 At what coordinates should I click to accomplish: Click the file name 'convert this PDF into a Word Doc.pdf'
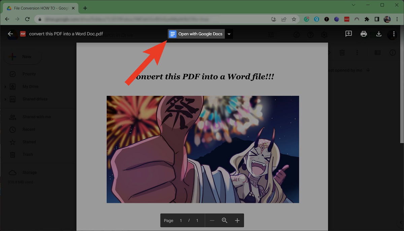[x=66, y=34]
